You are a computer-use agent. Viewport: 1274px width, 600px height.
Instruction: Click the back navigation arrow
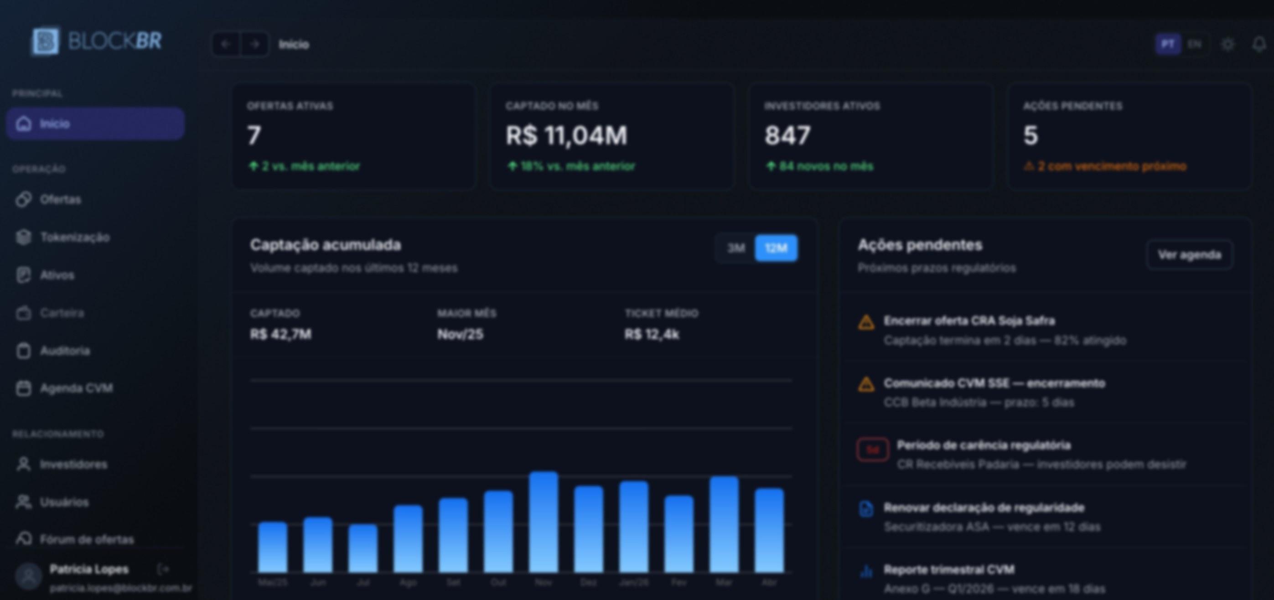(x=226, y=45)
